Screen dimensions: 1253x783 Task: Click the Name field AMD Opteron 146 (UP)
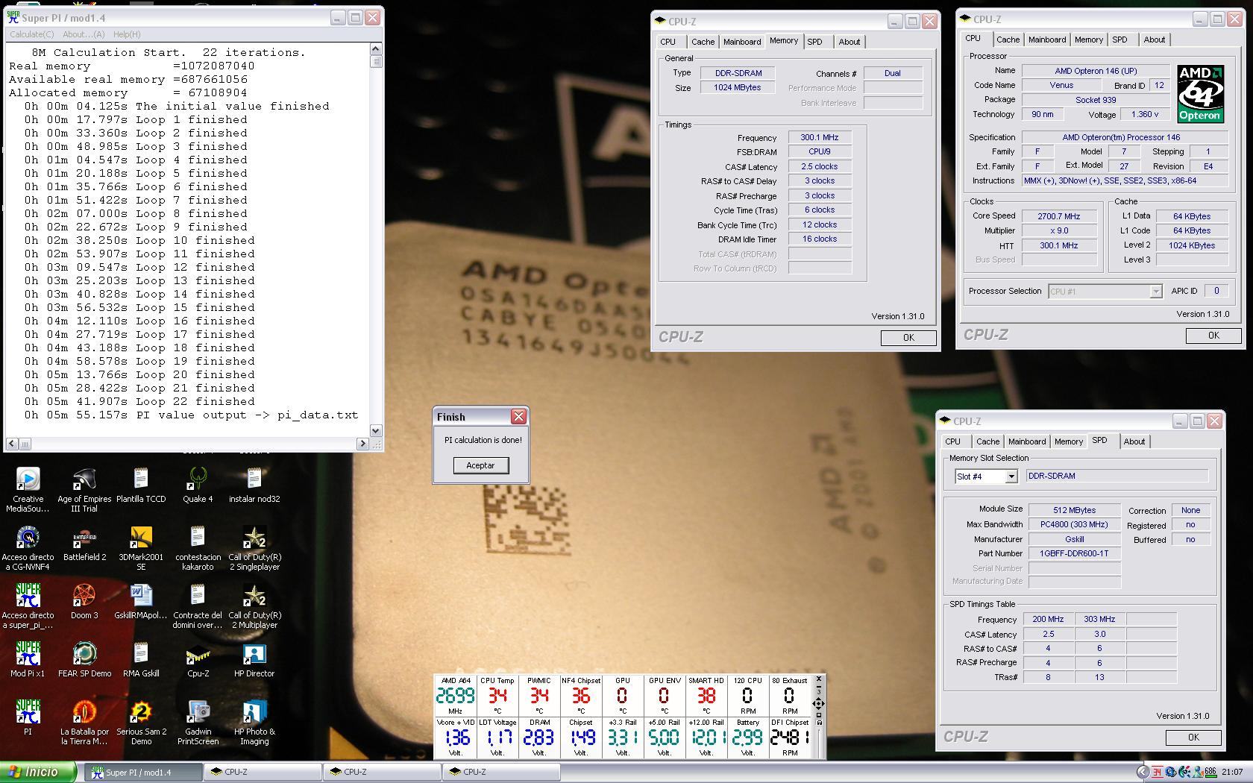click(x=1096, y=71)
